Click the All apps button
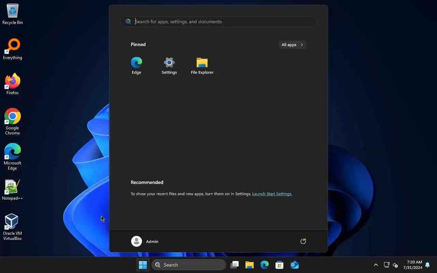Image resolution: width=437 pixels, height=273 pixels. pyautogui.click(x=292, y=45)
